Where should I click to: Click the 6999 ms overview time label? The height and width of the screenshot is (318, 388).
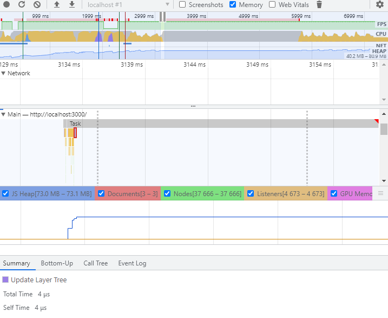[x=353, y=16]
